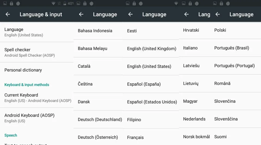Open Language setting English (United States)

pos(37,32)
